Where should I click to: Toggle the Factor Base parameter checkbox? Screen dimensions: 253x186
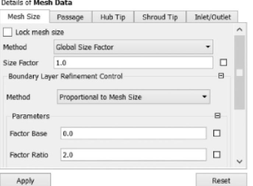tap(217, 134)
